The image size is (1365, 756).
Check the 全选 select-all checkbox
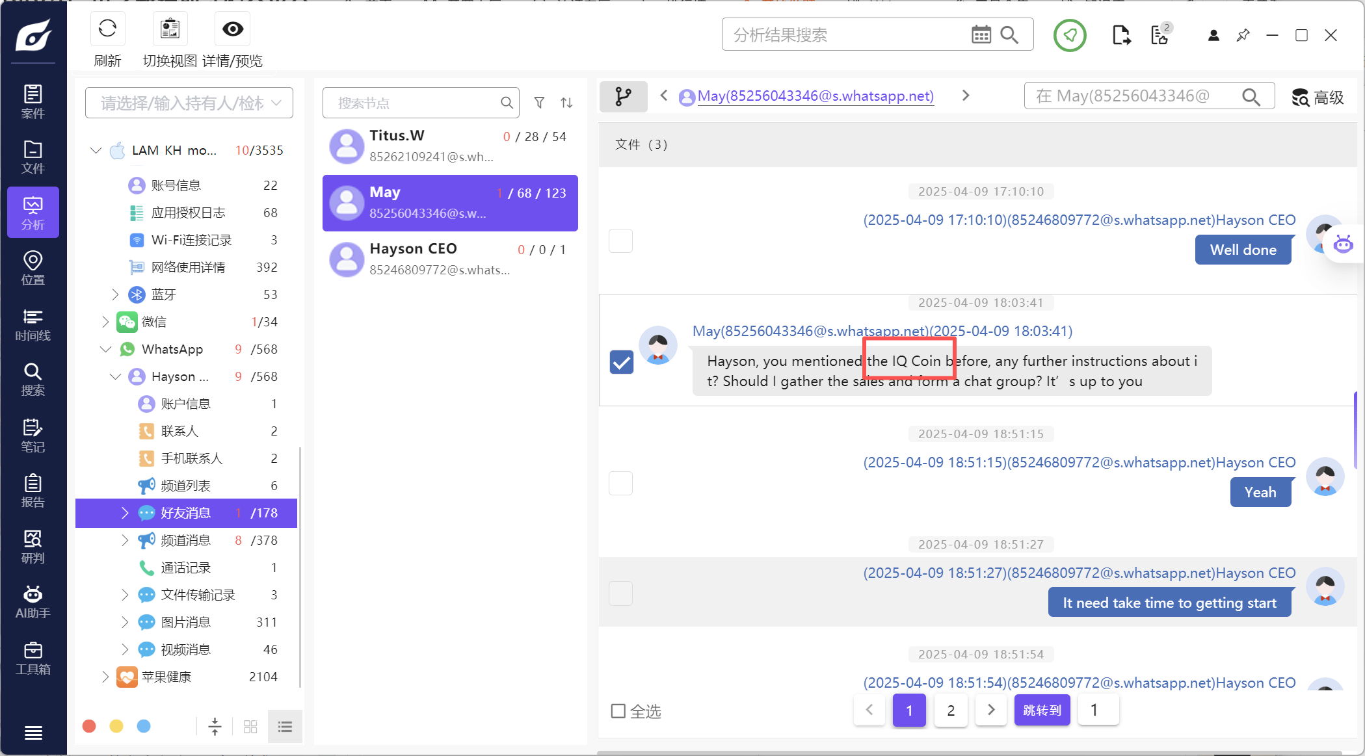tap(618, 711)
